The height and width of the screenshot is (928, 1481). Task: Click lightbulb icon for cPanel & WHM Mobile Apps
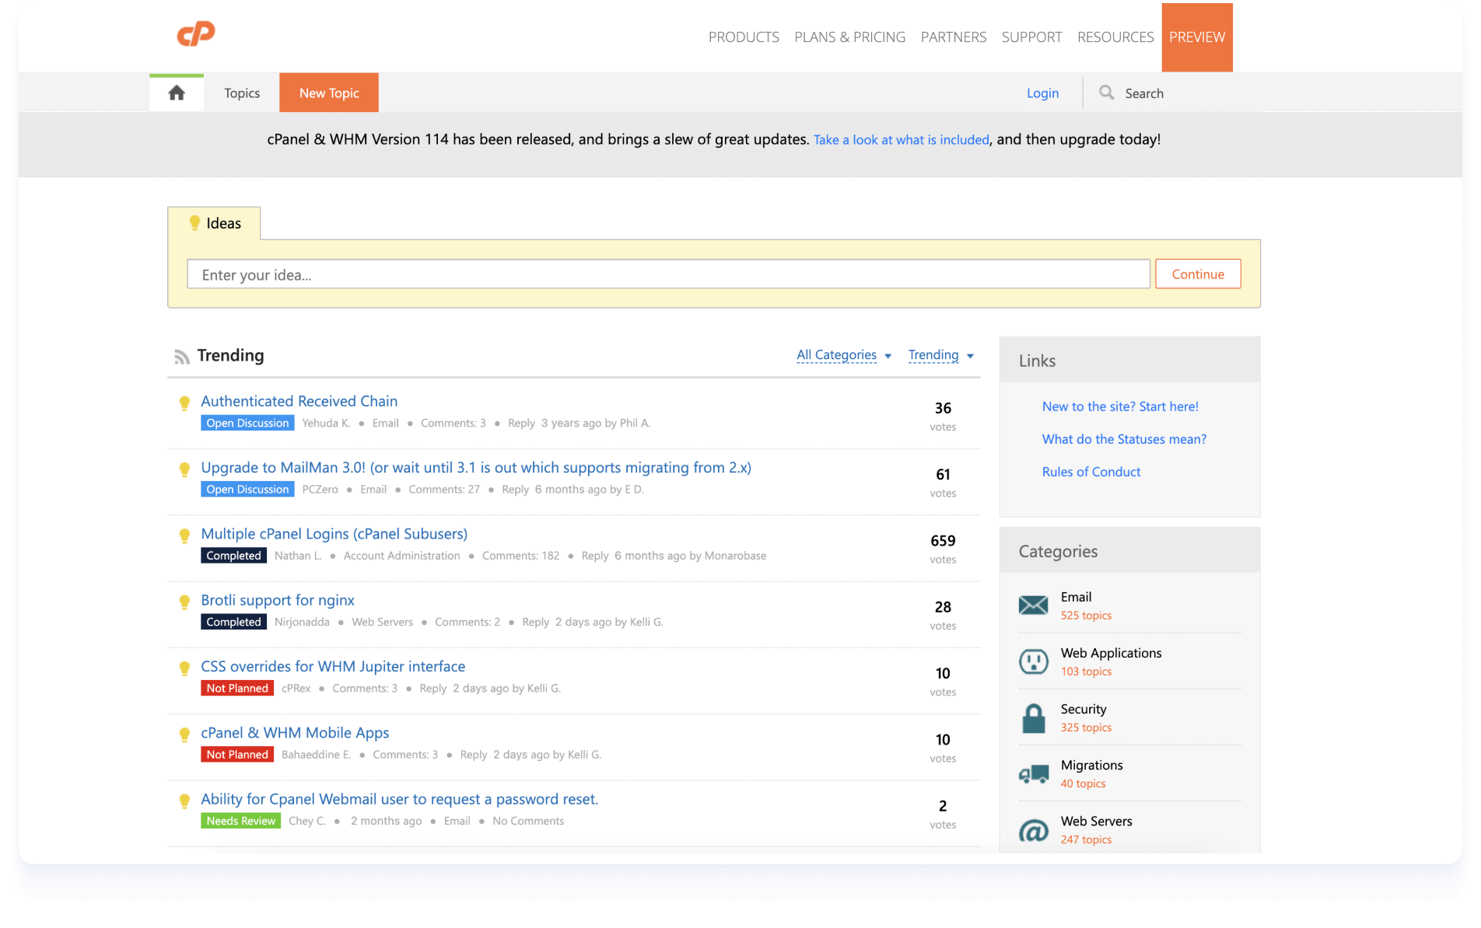coord(184,734)
